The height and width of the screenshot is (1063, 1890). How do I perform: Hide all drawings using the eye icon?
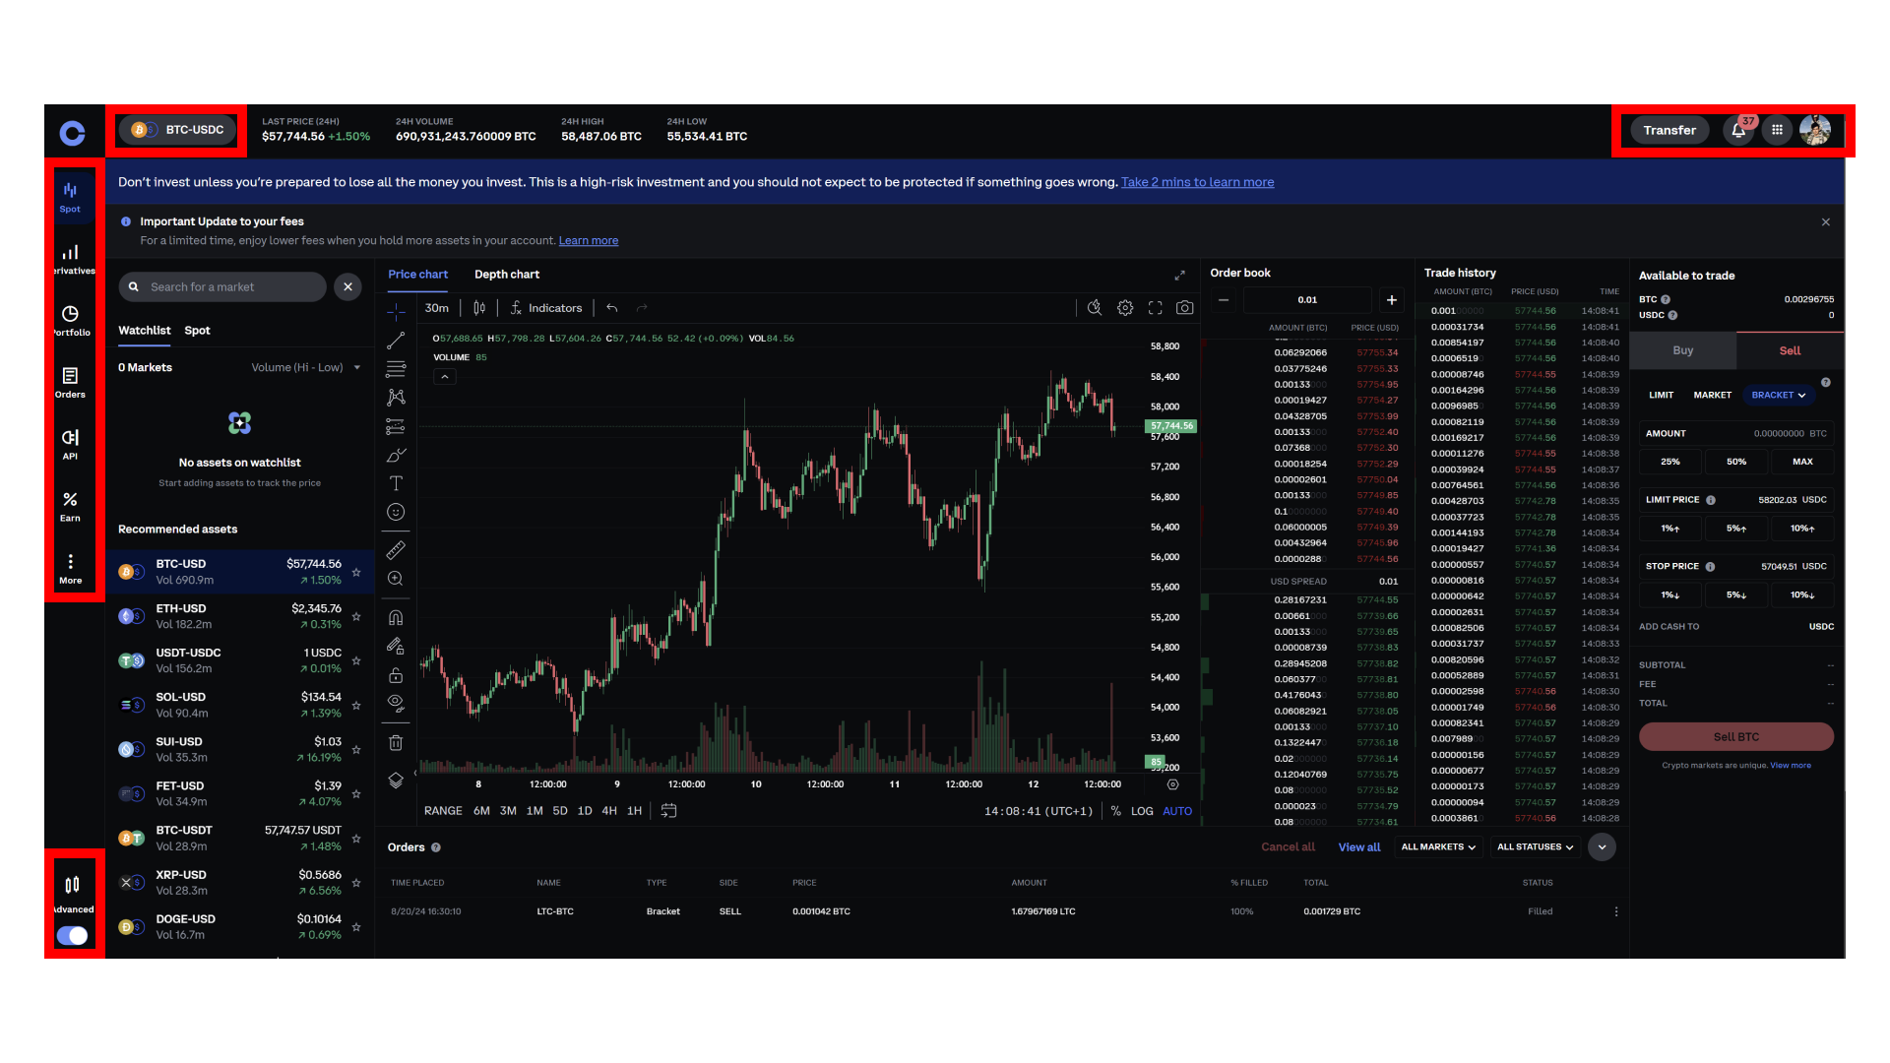[x=396, y=703]
